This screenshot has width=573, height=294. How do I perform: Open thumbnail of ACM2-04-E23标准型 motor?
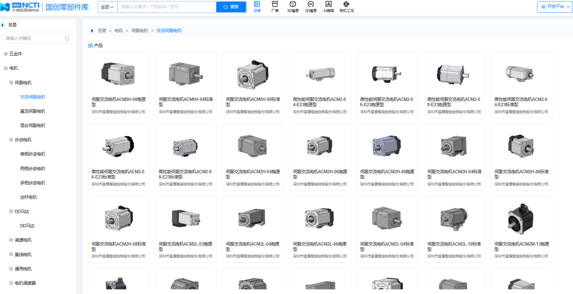pos(519,73)
